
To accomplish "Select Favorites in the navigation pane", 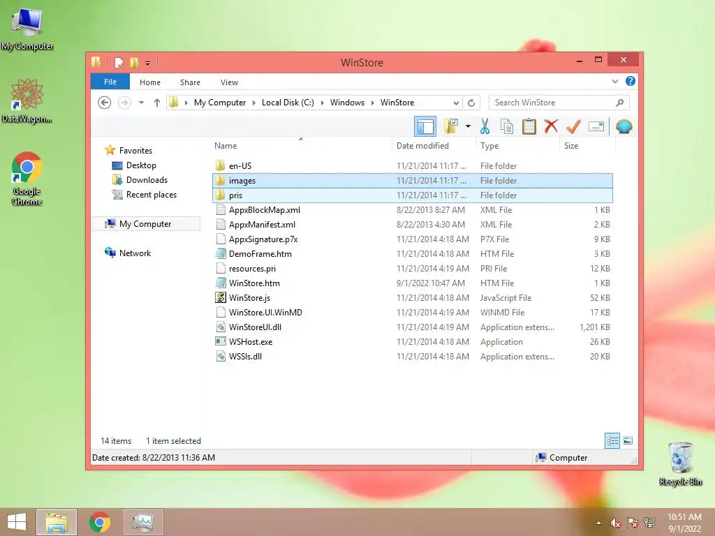I will click(135, 151).
